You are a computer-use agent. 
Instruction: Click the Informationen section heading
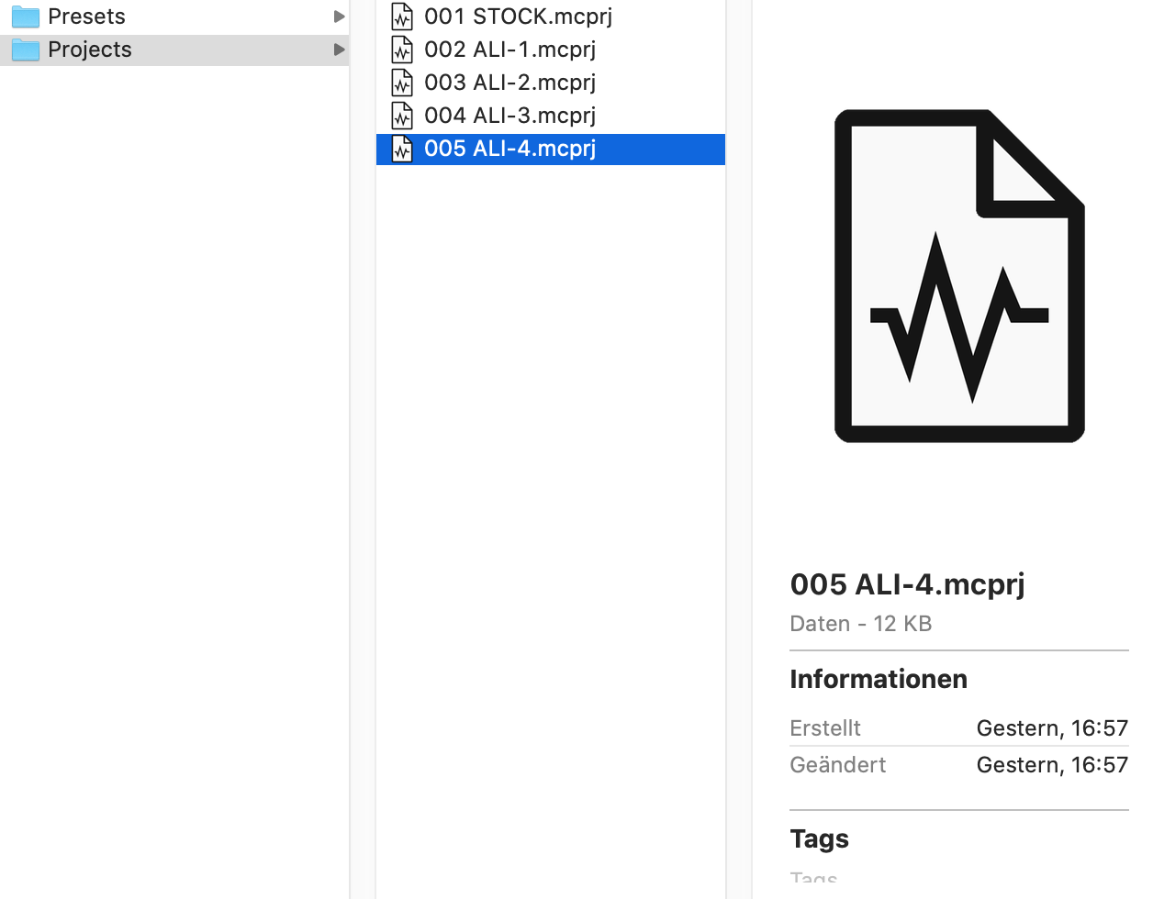click(879, 679)
